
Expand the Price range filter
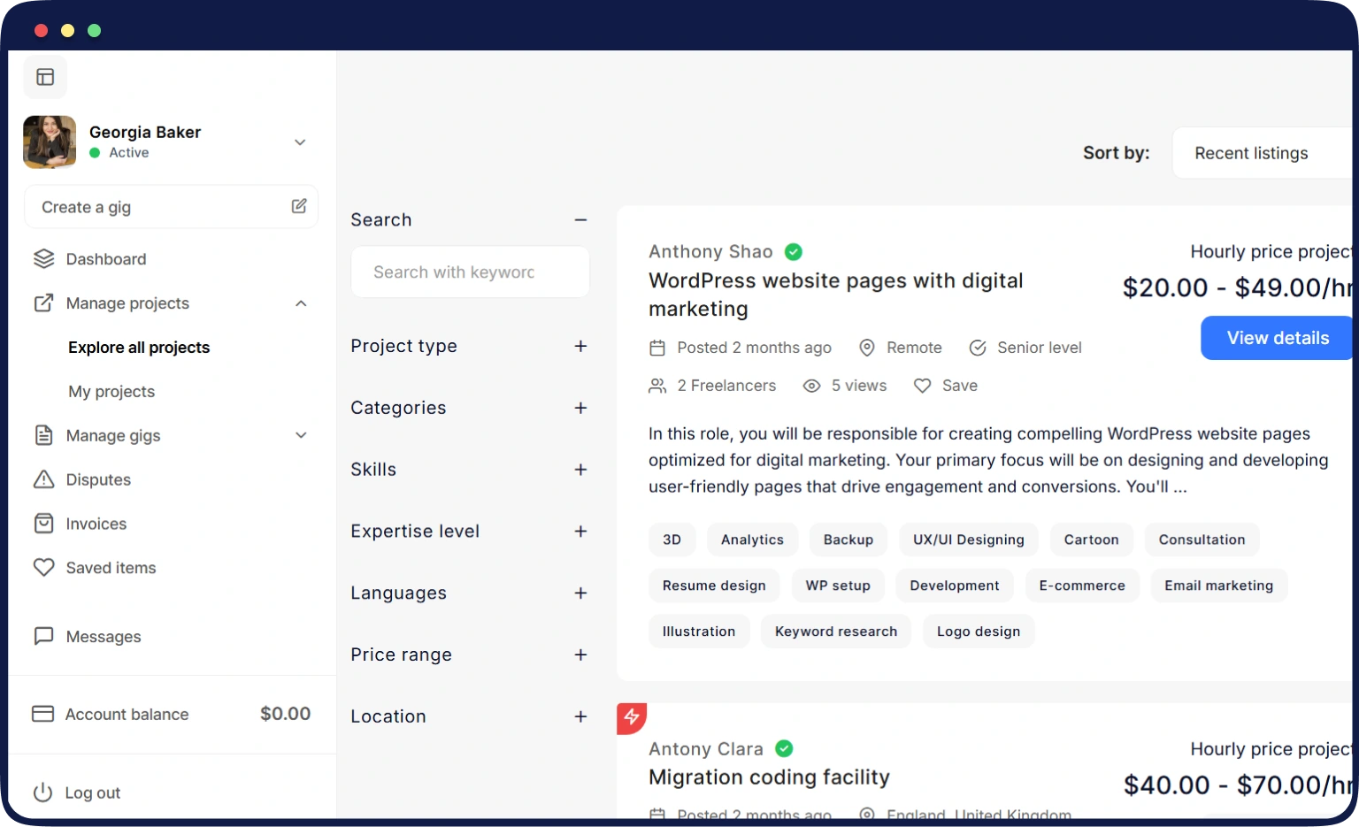(x=580, y=655)
